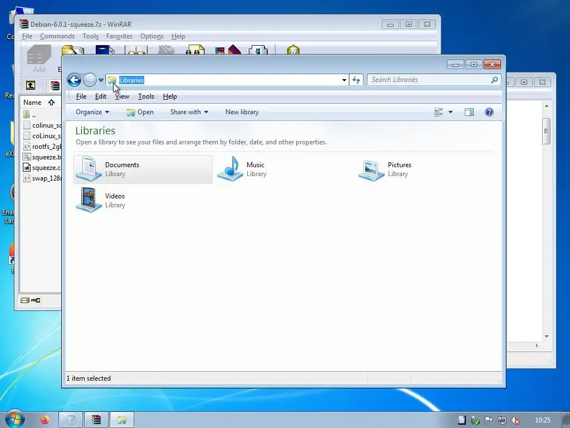Open the Windows Start menu

14,420
